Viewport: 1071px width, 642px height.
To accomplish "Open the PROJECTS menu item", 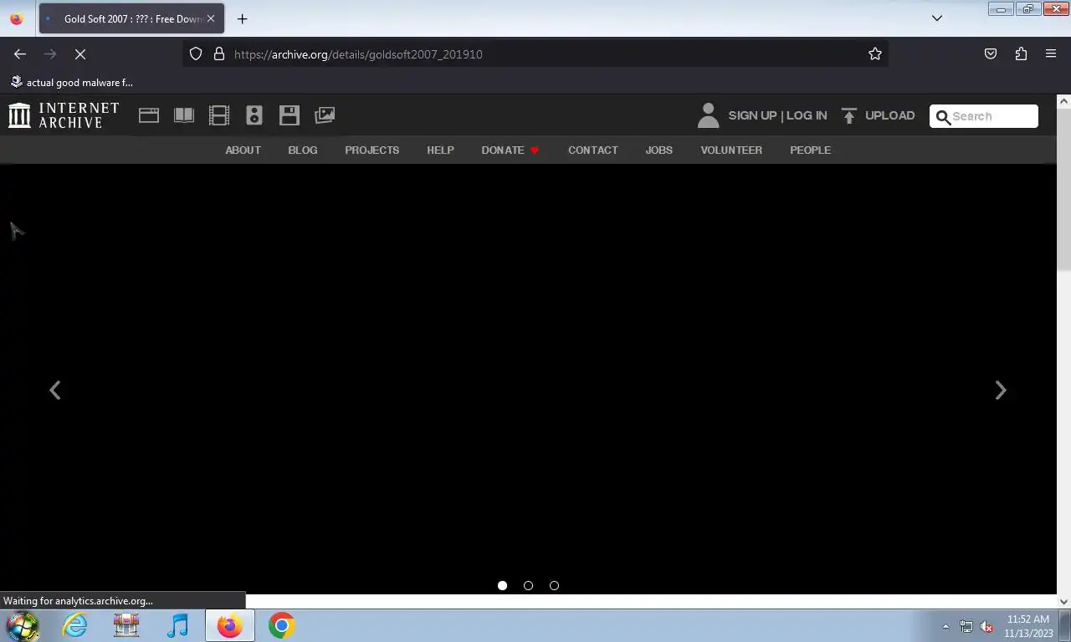I will 372,150.
